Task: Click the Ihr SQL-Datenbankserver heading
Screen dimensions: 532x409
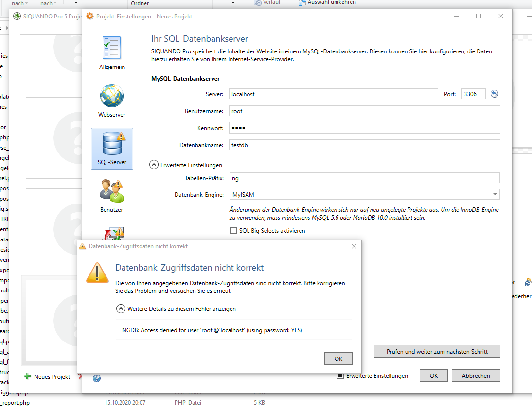Action: [x=199, y=39]
